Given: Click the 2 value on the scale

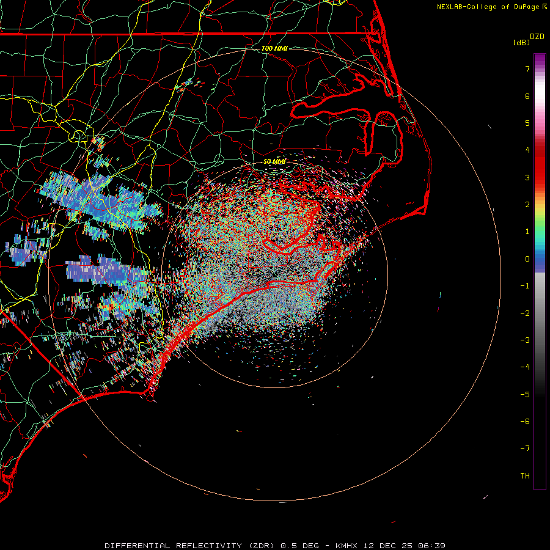Looking at the screenshot, I should pyautogui.click(x=527, y=205).
